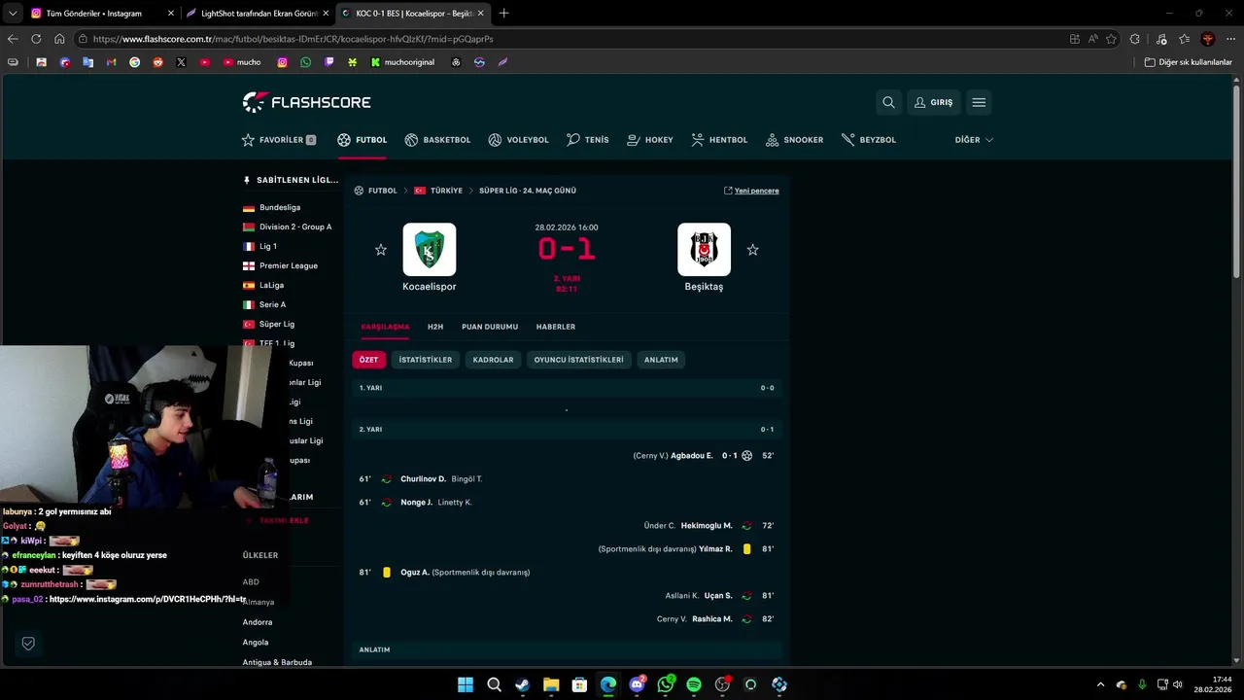1244x700 pixels.
Task: Open Steam from the taskbar
Action: (522, 685)
